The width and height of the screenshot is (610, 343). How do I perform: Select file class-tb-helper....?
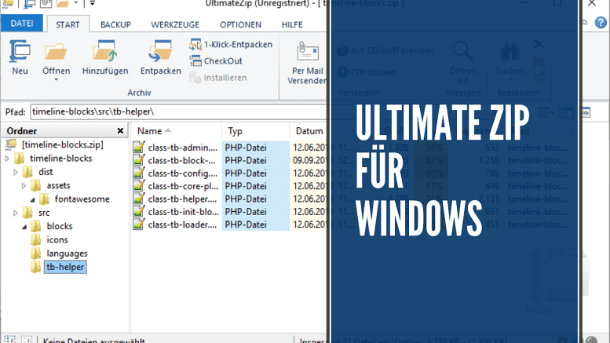click(182, 199)
